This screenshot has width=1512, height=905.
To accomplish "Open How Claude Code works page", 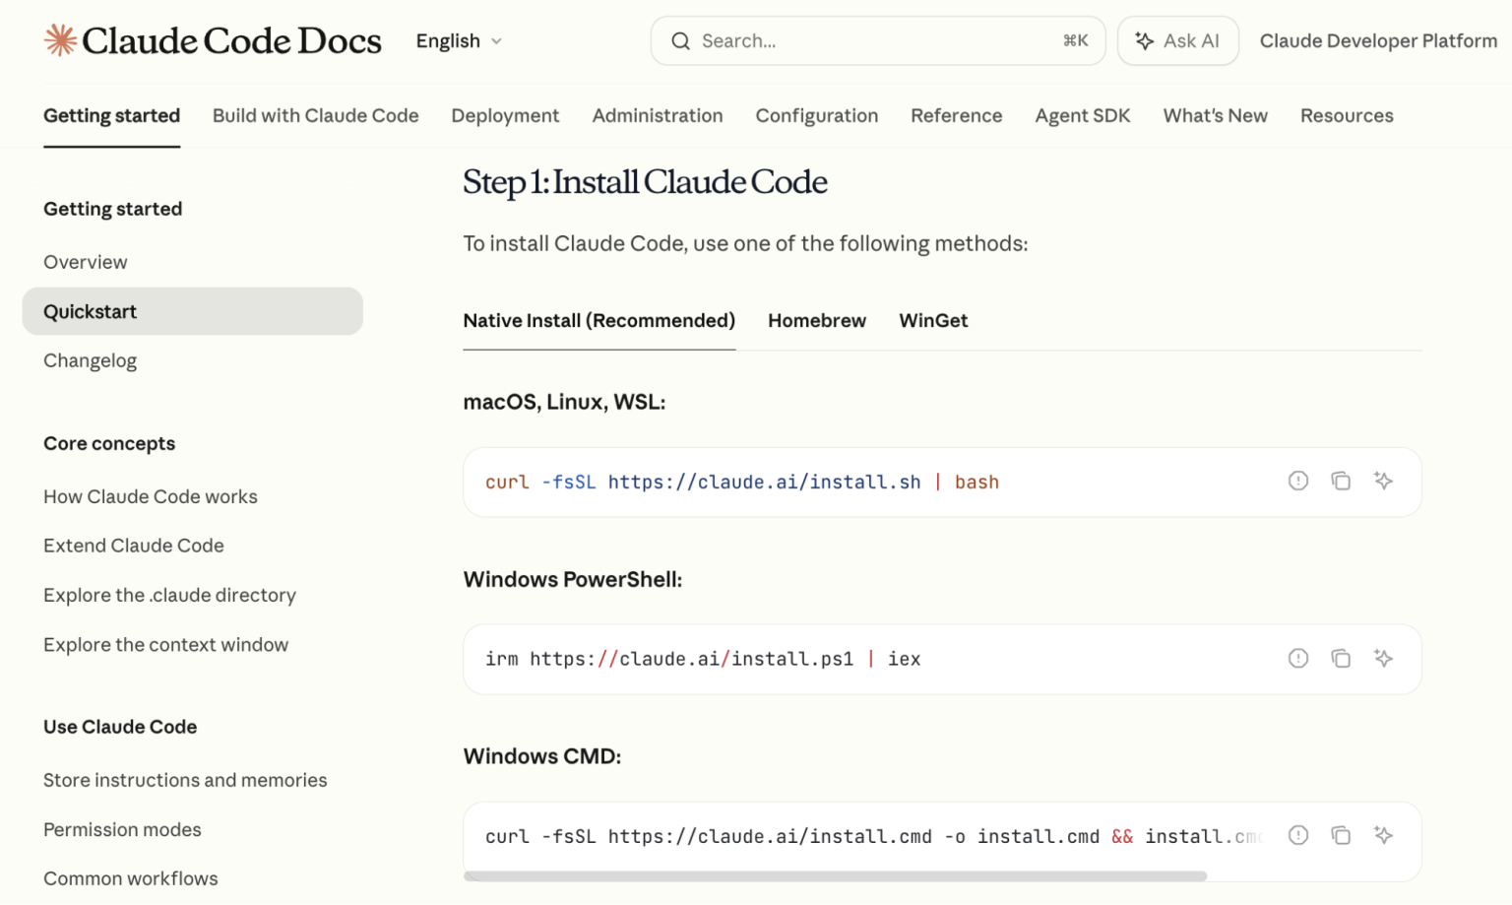I will tap(151, 497).
